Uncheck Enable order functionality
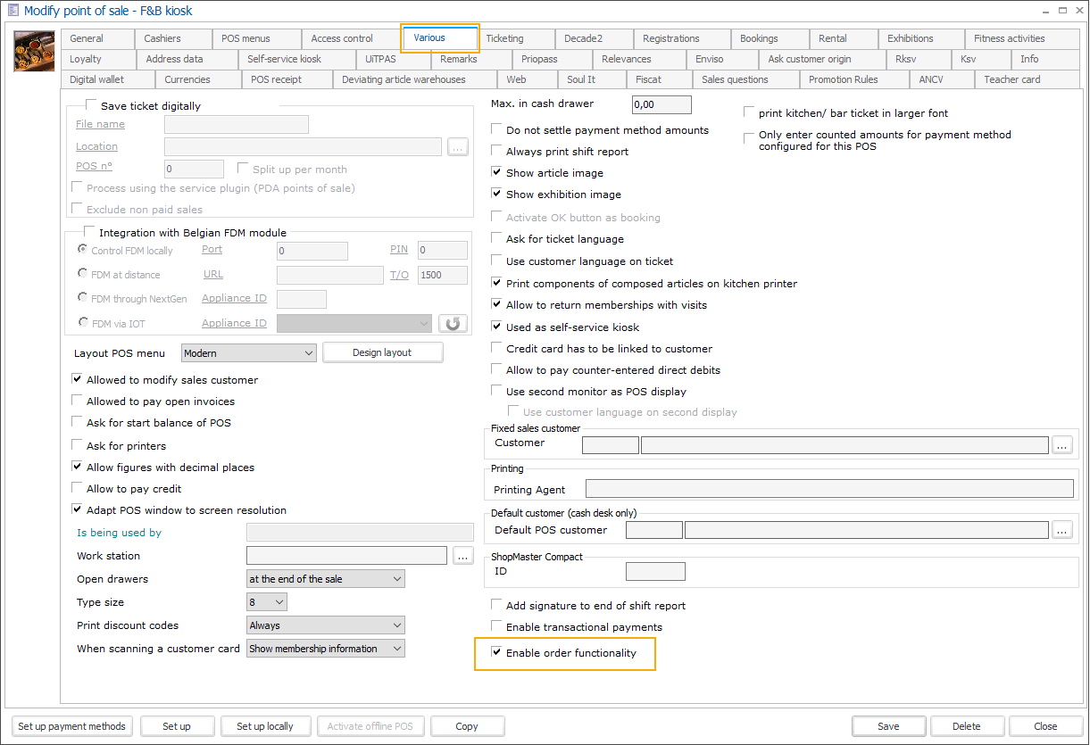This screenshot has width=1090, height=745. coord(497,653)
